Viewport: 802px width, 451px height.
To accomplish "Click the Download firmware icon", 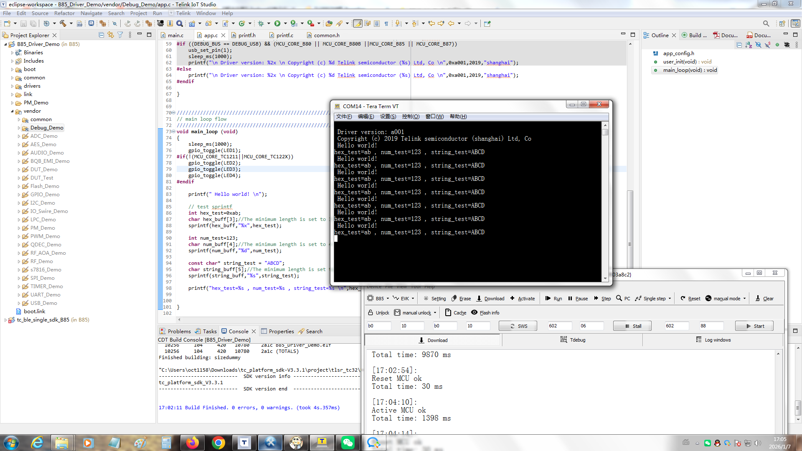I will coord(479,298).
